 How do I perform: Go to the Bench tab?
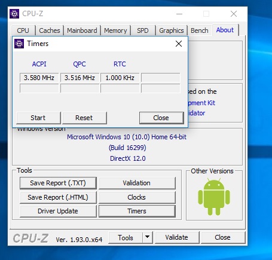[x=200, y=30]
